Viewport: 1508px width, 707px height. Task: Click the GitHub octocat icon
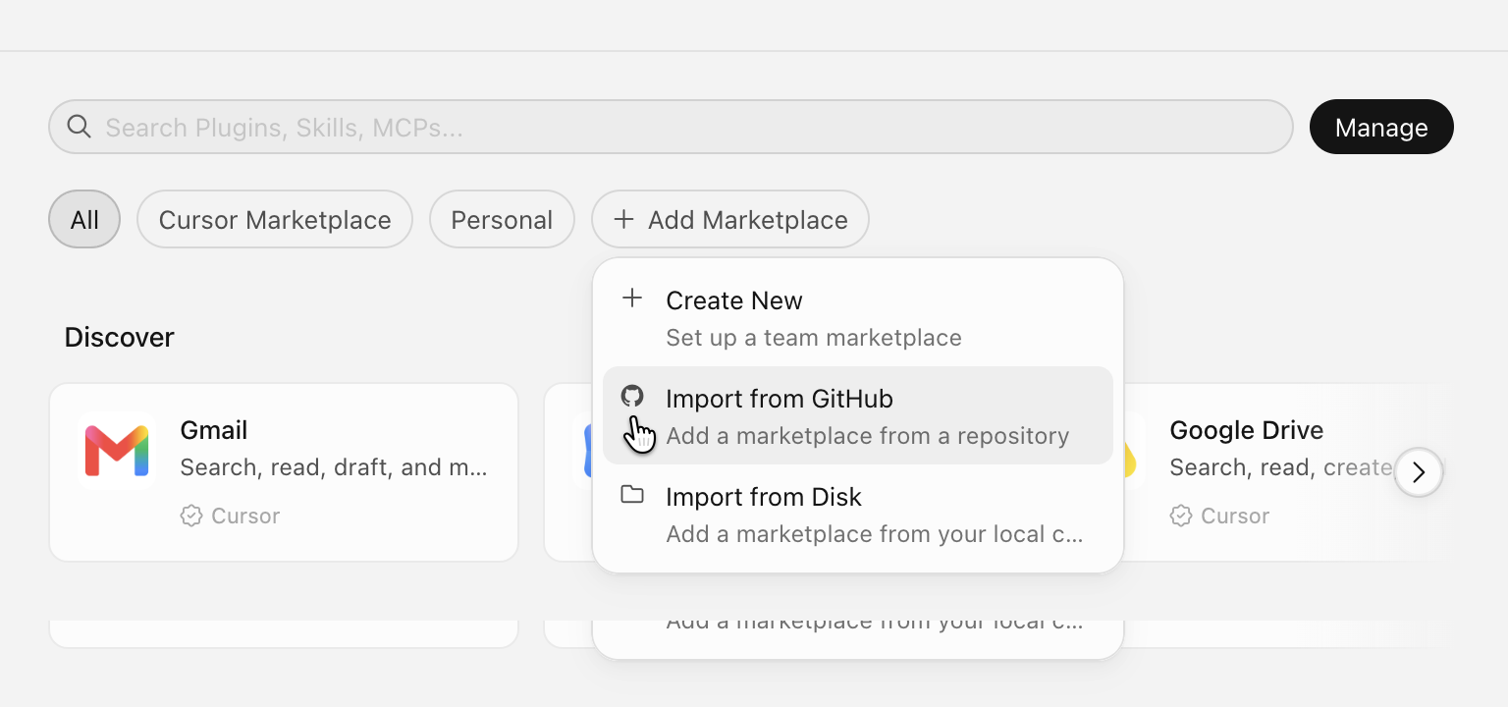(x=632, y=396)
